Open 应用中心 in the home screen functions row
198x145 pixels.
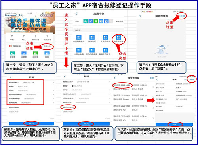pyautogui.click(x=47, y=46)
